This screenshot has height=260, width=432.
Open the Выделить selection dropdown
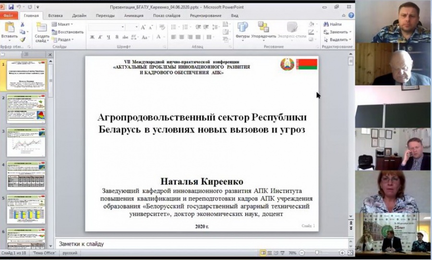point(337,40)
